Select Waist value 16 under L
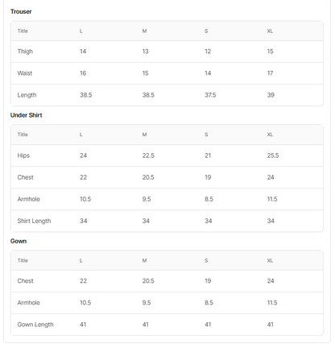The image size is (335, 344). pyautogui.click(x=83, y=73)
